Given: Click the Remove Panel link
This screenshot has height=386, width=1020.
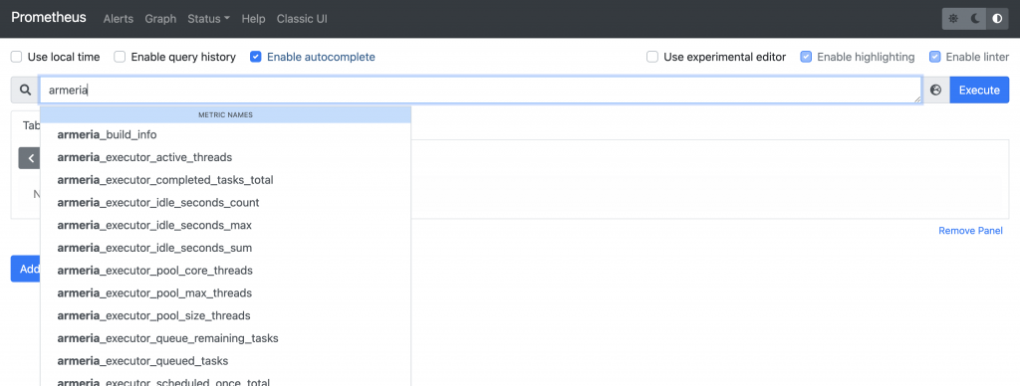Looking at the screenshot, I should (970, 231).
